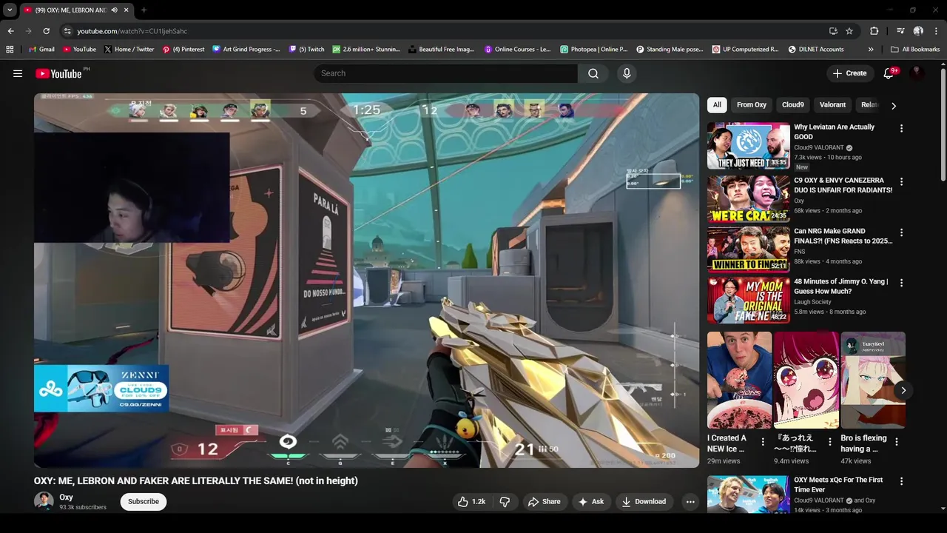This screenshot has height=533, width=947.
Task: View site information icon in address bar
Action: tap(67, 31)
